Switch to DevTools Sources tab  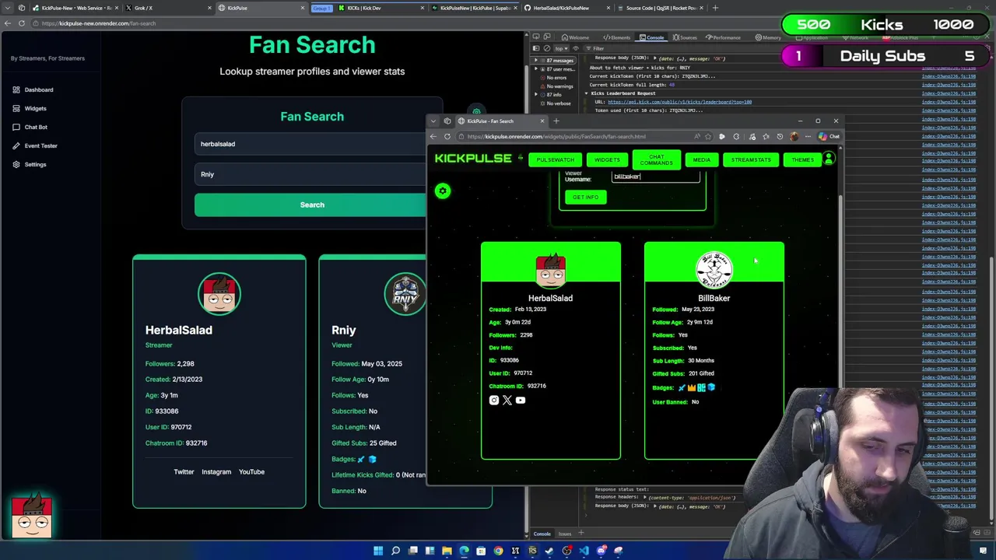[686, 37]
